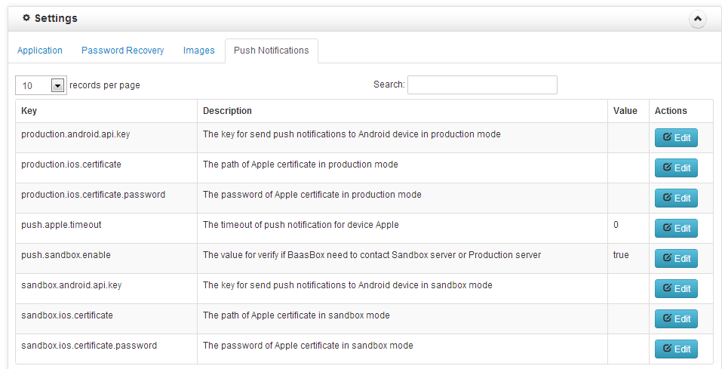Edit sandbox.ios.certificate.password setting
This screenshot has width=722, height=369.
pyautogui.click(x=676, y=349)
